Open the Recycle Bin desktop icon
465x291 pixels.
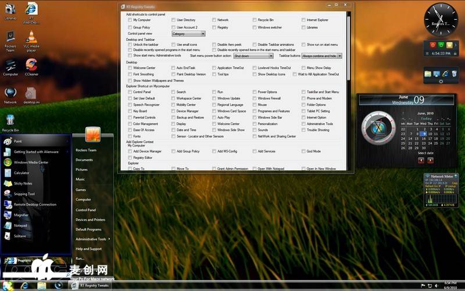(x=10, y=121)
